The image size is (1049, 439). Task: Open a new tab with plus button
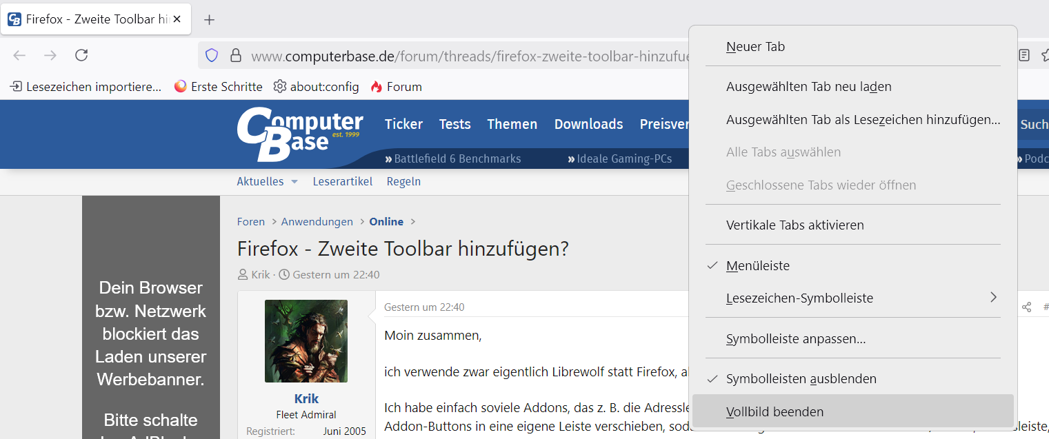tap(210, 19)
